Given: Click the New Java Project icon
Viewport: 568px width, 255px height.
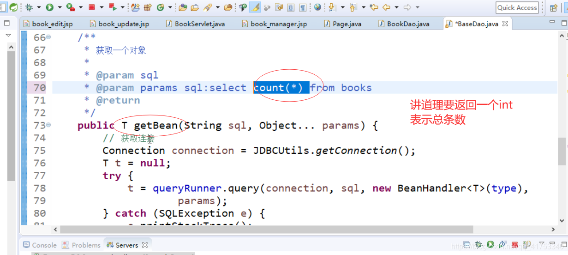Looking at the screenshot, I should pyautogui.click(x=135, y=7).
